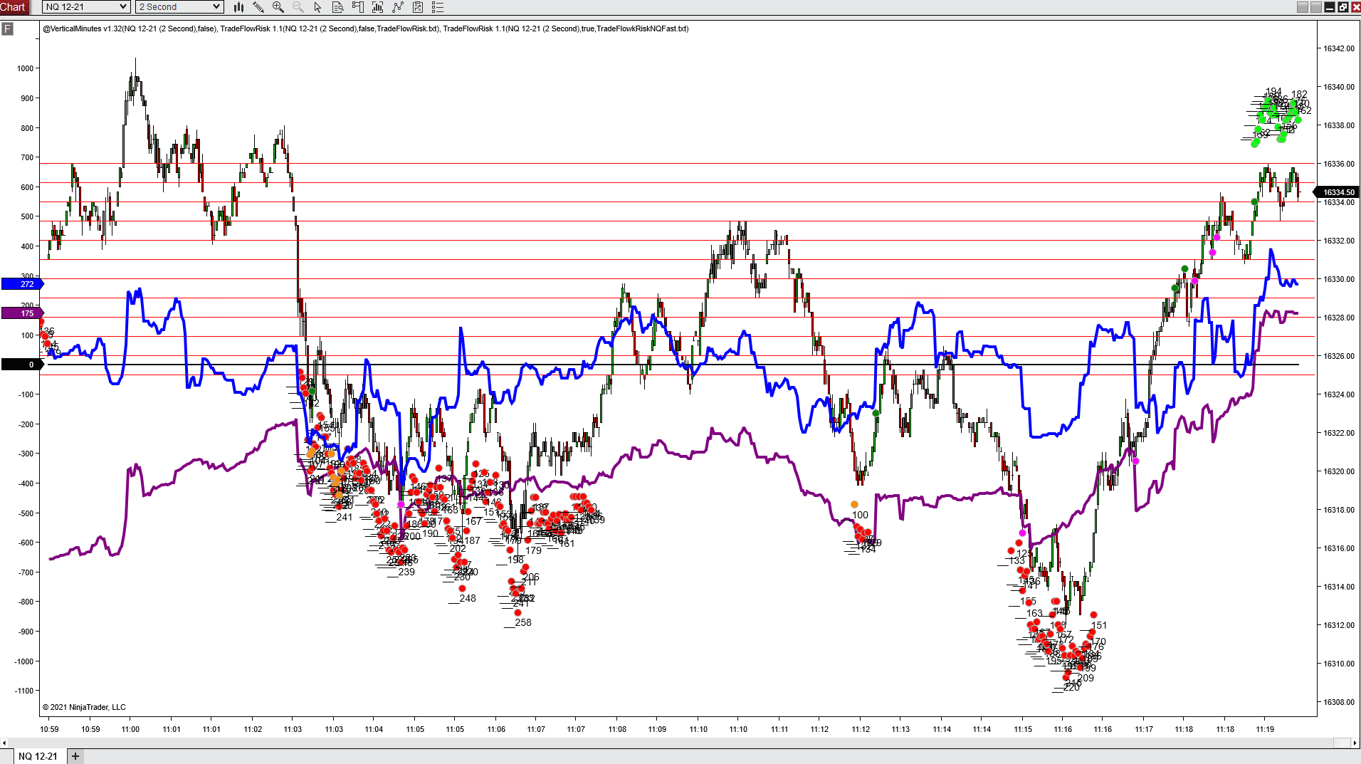Click the zoom out magnifier icon
This screenshot has width=1361, height=764.
(x=298, y=7)
